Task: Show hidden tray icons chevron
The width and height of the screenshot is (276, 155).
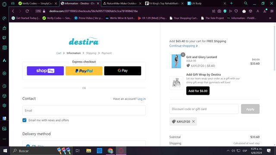Action: [228, 151]
